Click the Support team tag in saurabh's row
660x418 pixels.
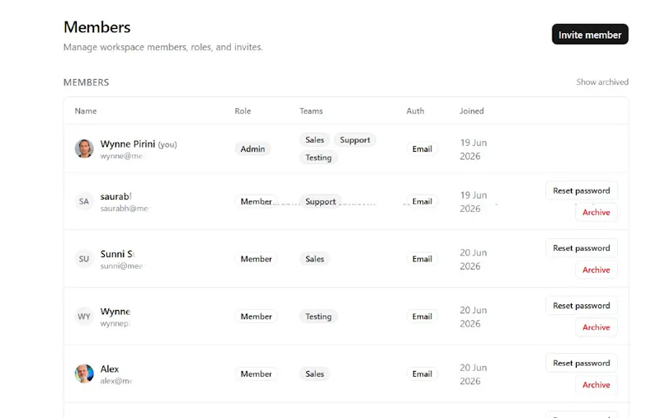(320, 201)
